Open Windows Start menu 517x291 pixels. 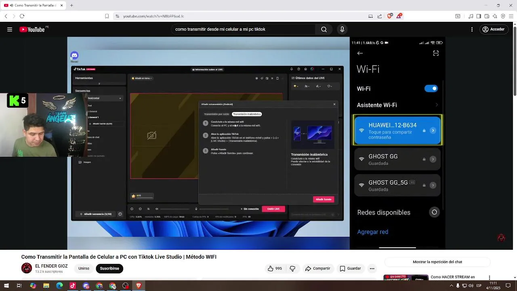point(6,286)
